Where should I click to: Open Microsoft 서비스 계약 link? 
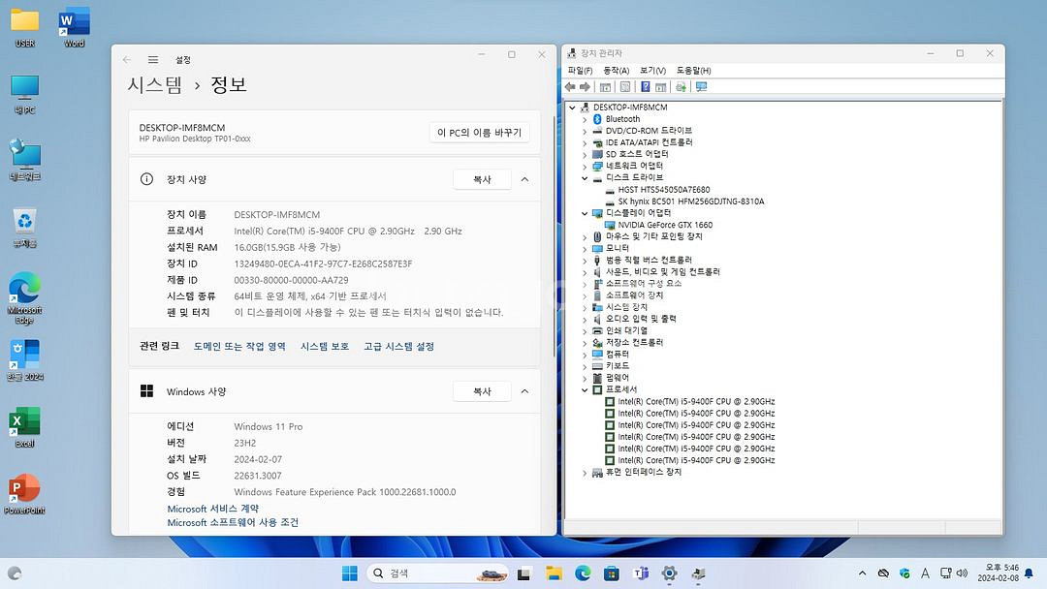click(213, 509)
